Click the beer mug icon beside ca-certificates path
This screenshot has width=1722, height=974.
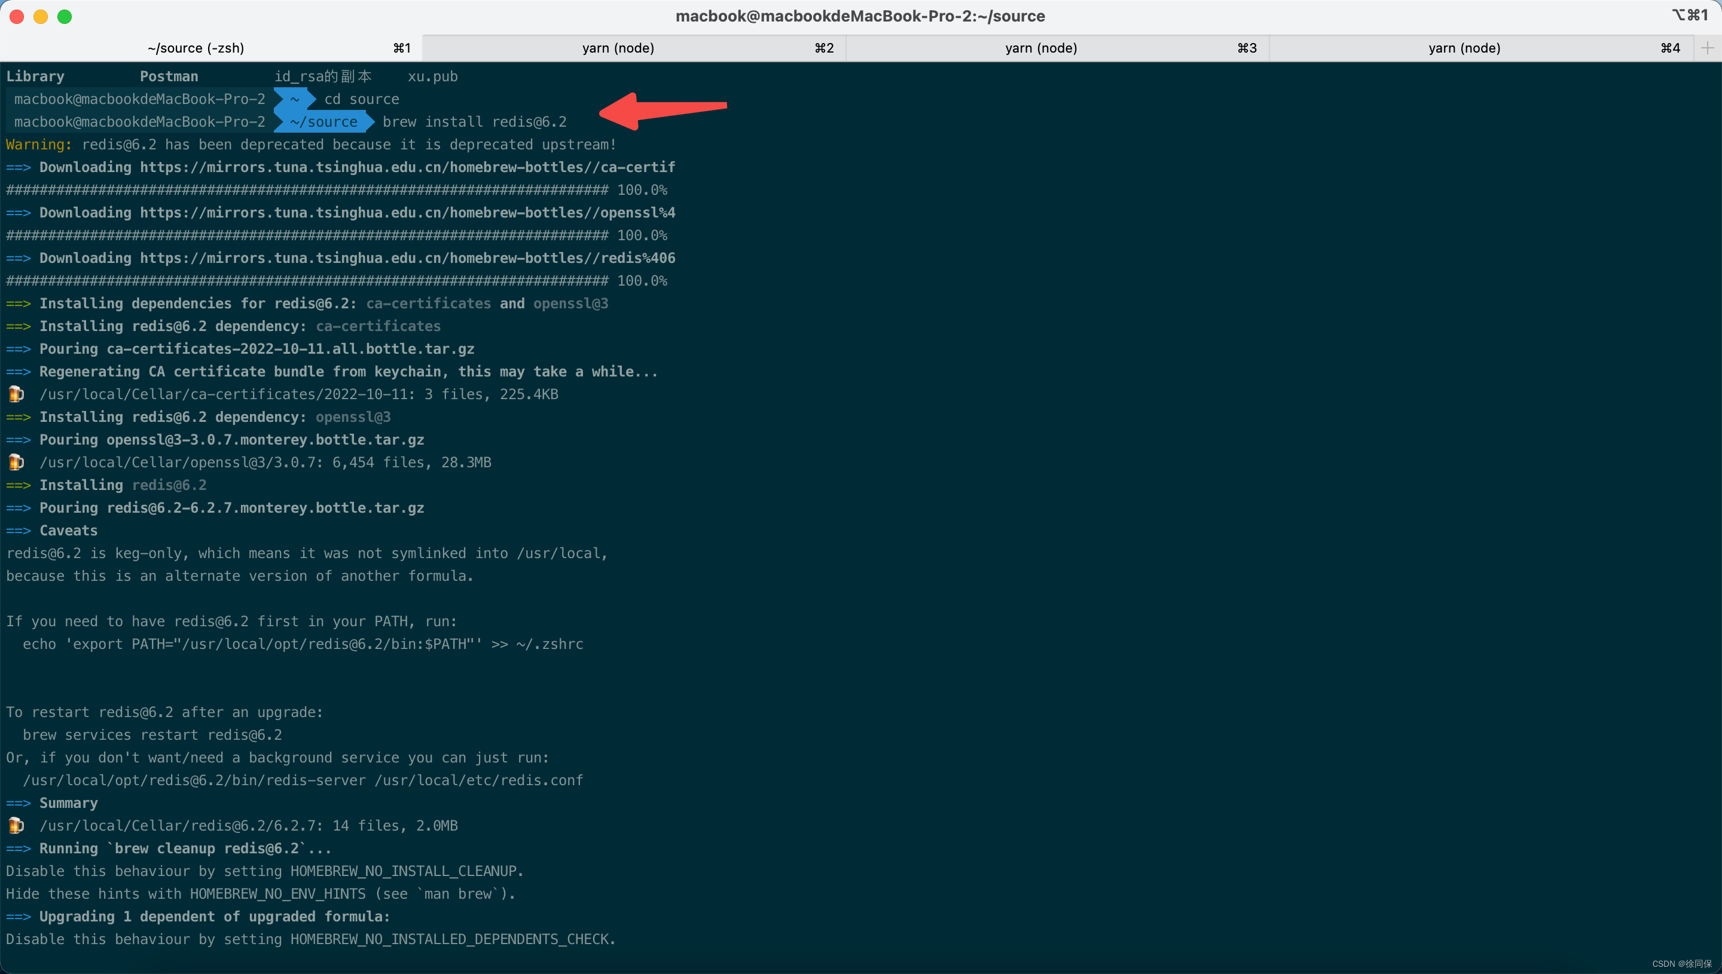pyautogui.click(x=16, y=394)
